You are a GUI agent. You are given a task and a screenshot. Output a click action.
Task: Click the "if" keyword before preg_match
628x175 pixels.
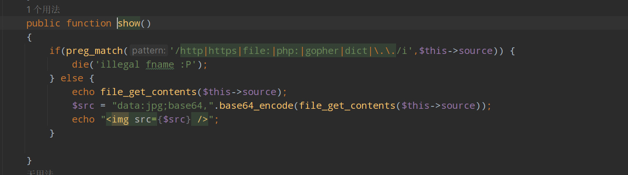[x=55, y=51]
